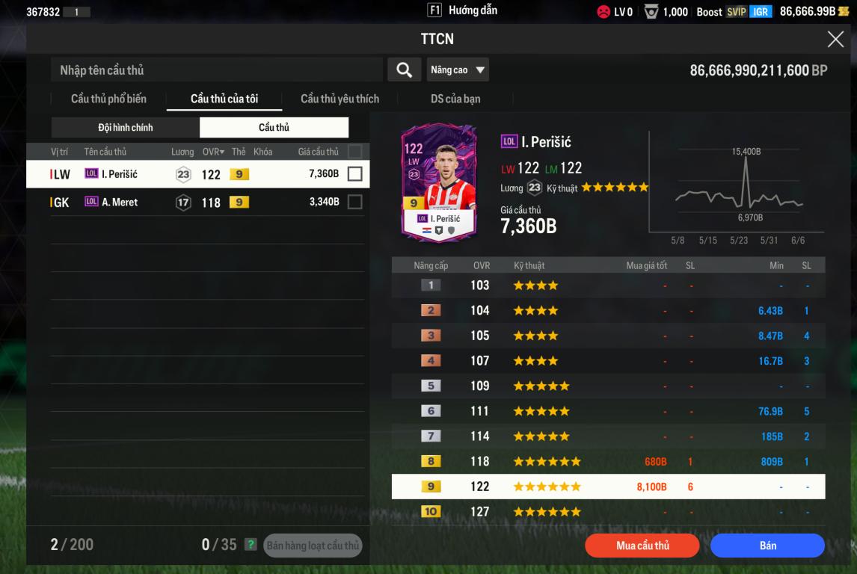This screenshot has width=857, height=574.
Task: Select upgrade level 10 row
Action: tap(608, 512)
